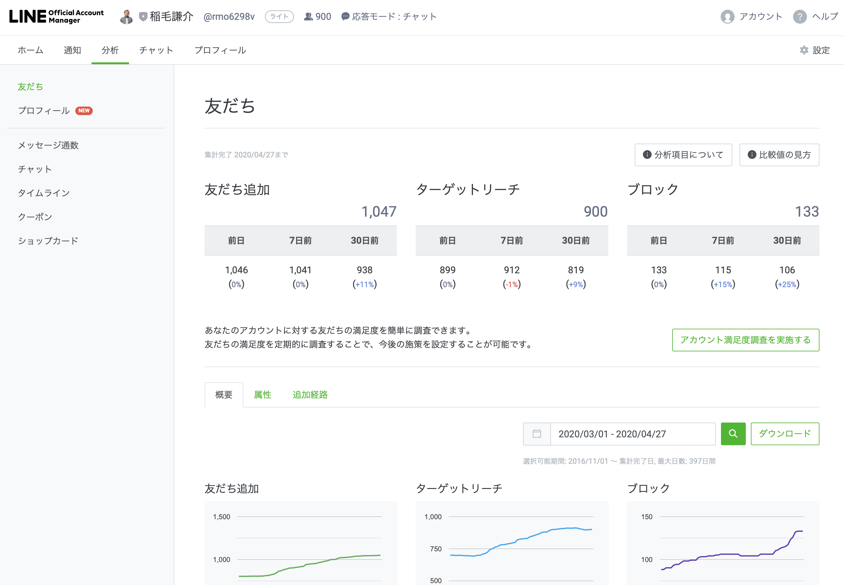Click the 友だち追加 line chart
Screen dimensions: 844x585
coord(301,543)
